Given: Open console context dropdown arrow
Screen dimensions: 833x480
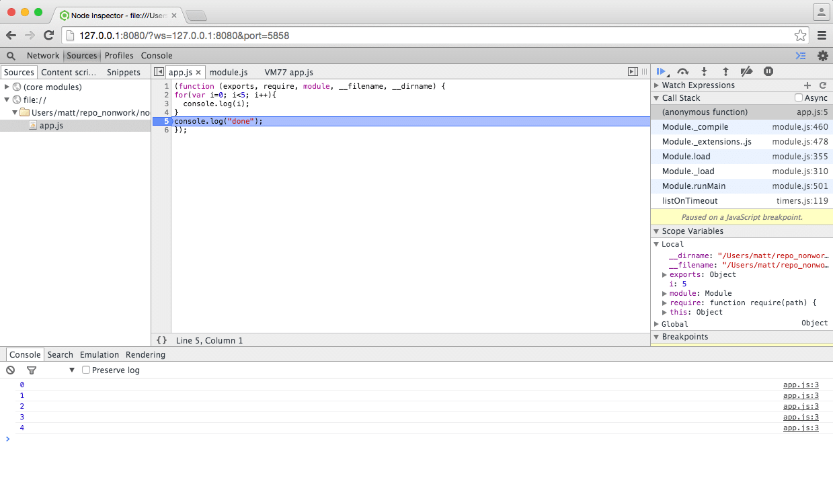Looking at the screenshot, I should [x=72, y=370].
